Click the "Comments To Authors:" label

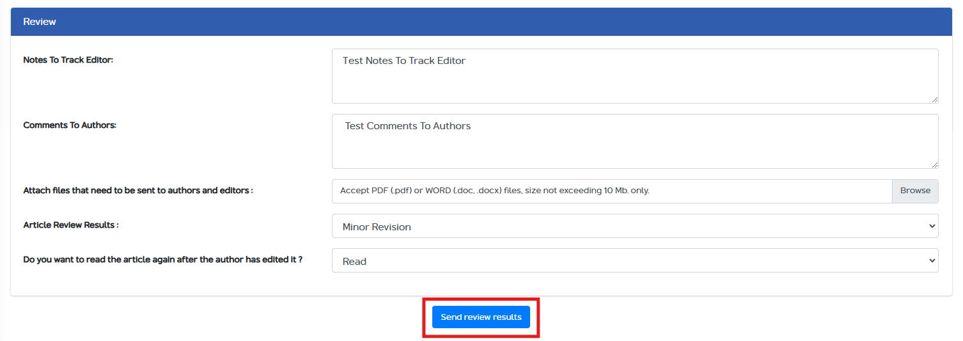(x=70, y=125)
